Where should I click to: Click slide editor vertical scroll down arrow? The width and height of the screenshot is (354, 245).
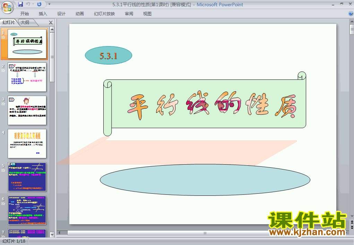pyautogui.click(x=352, y=216)
